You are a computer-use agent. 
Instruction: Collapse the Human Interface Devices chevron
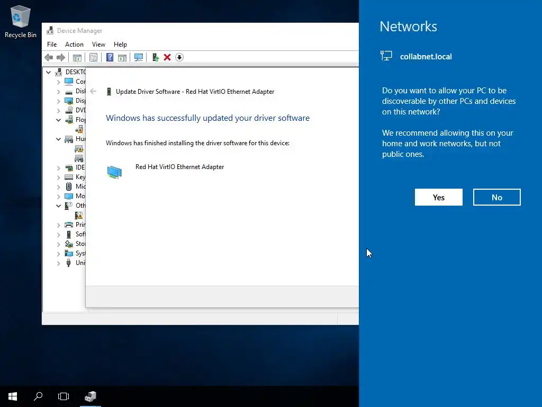58,139
